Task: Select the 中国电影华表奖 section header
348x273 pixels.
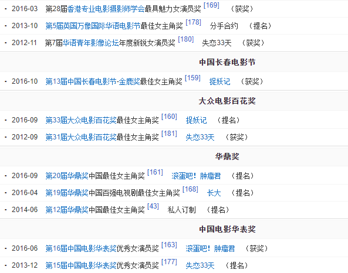Action: pyautogui.click(x=227, y=229)
